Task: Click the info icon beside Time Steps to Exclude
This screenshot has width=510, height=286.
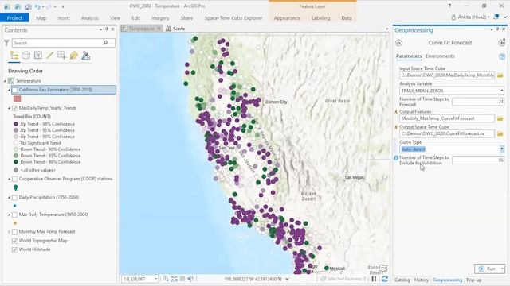Action: pyautogui.click(x=396, y=158)
